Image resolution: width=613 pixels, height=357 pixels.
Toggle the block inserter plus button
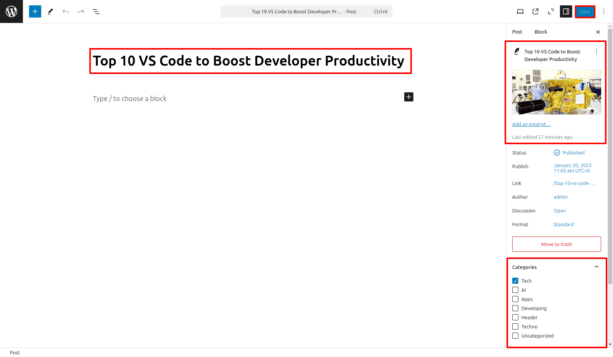(x=35, y=11)
